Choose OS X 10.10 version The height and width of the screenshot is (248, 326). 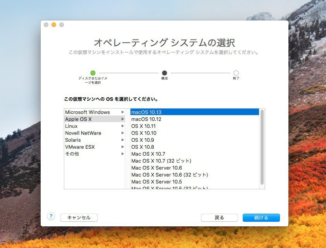pyautogui.click(x=195, y=133)
